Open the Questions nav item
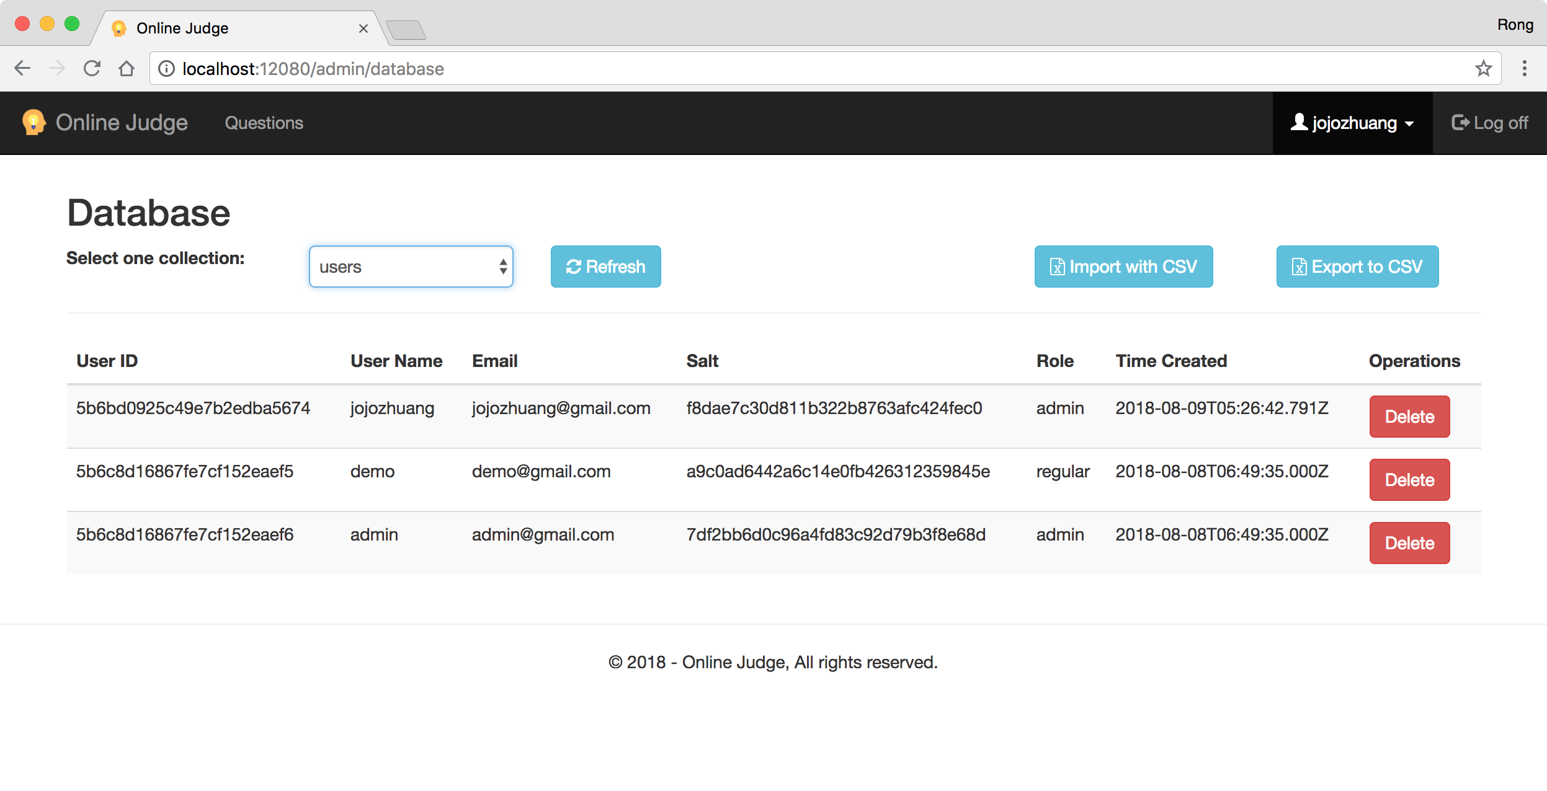 pyautogui.click(x=264, y=123)
